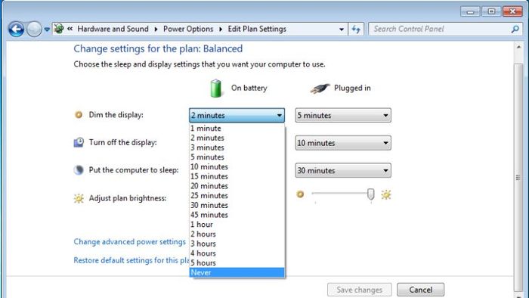Click the search magnifier icon

coord(515,29)
